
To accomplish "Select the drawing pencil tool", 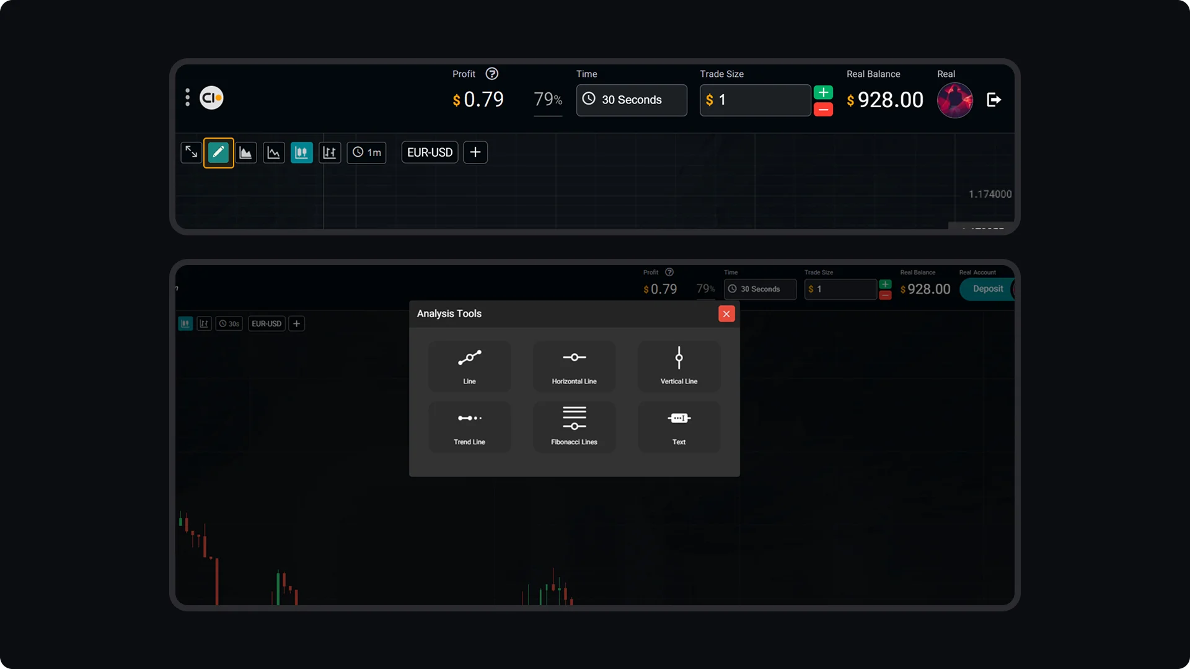I will point(219,152).
